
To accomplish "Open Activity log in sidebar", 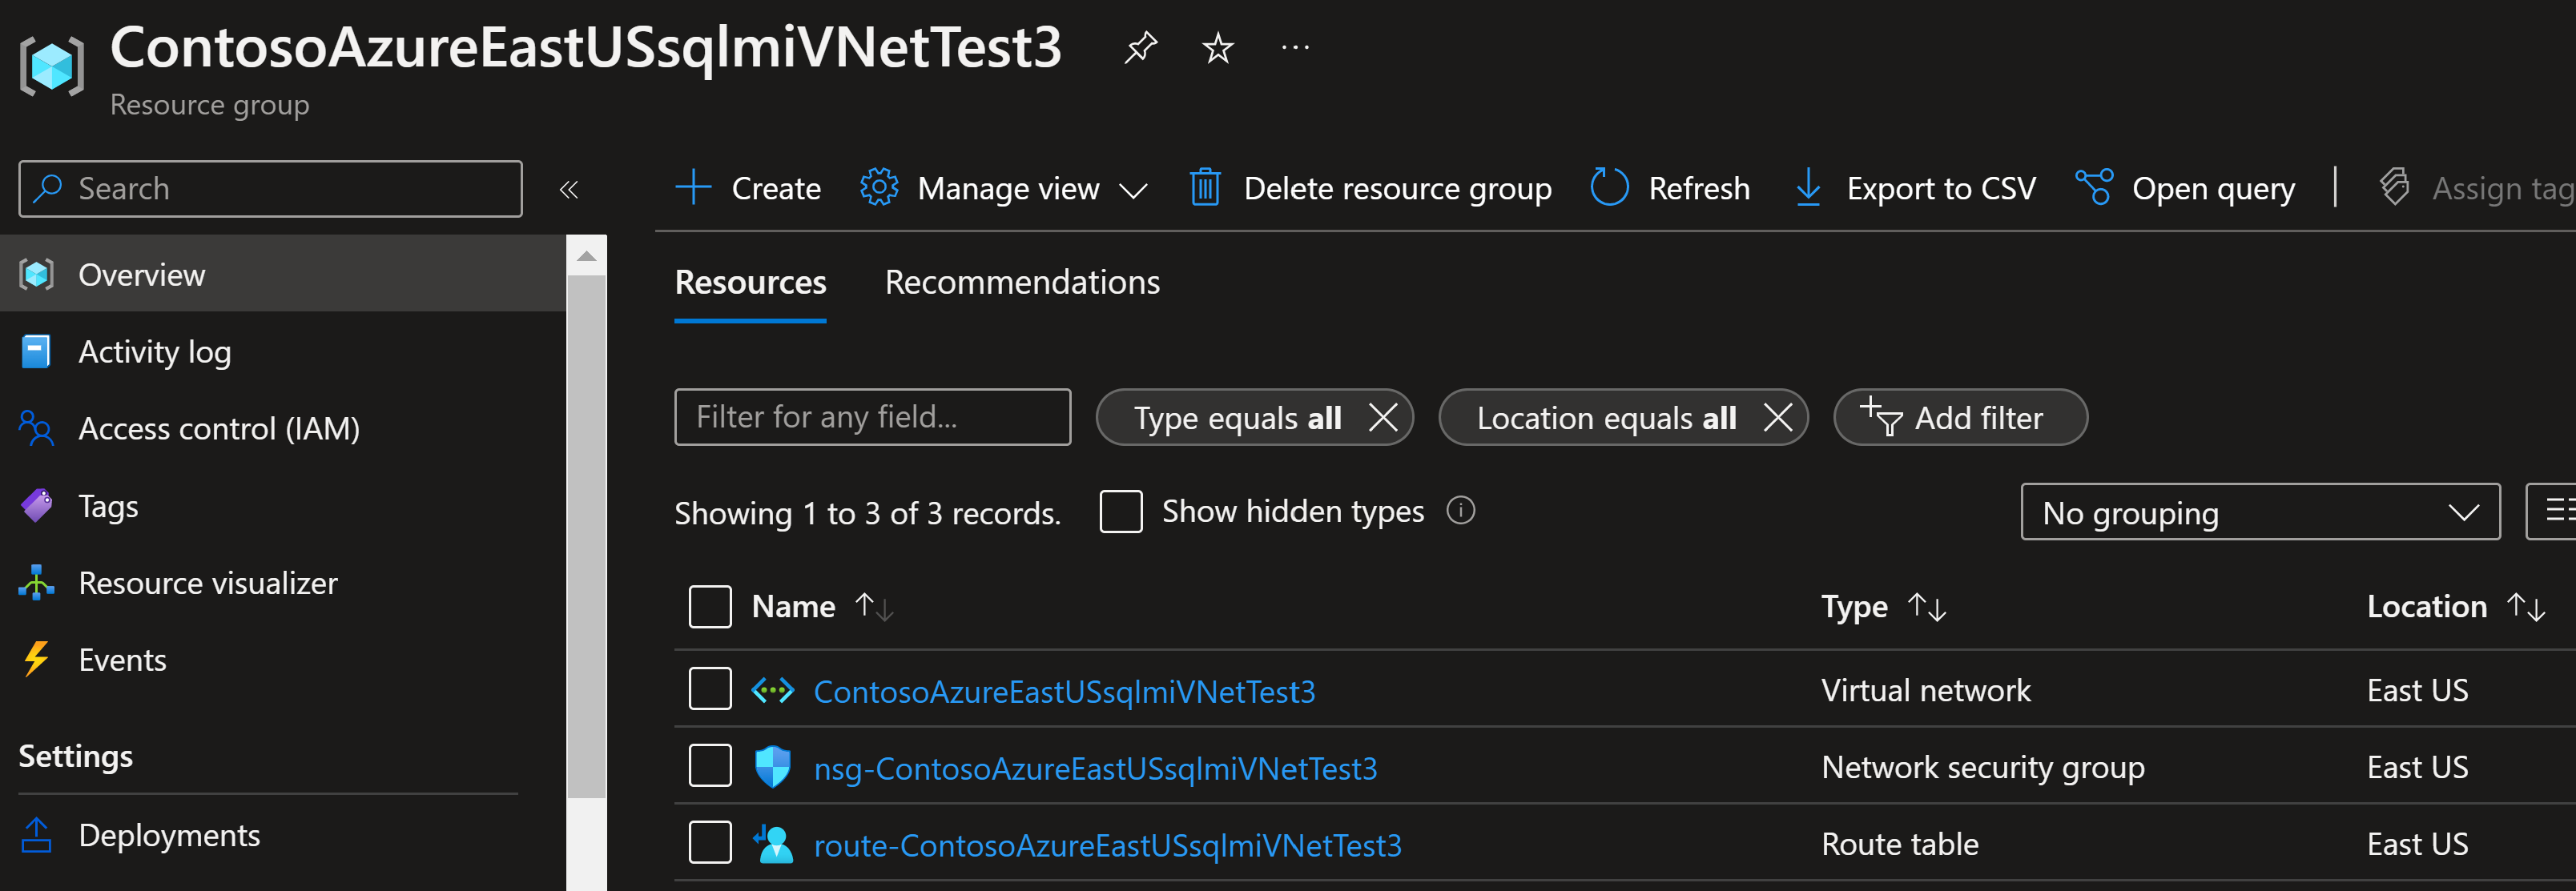I will pos(154,351).
